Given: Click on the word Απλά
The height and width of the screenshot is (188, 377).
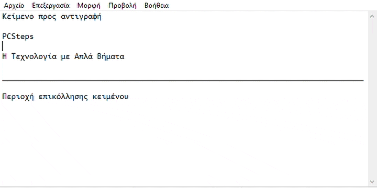Looking at the screenshot, I should [x=83, y=56].
